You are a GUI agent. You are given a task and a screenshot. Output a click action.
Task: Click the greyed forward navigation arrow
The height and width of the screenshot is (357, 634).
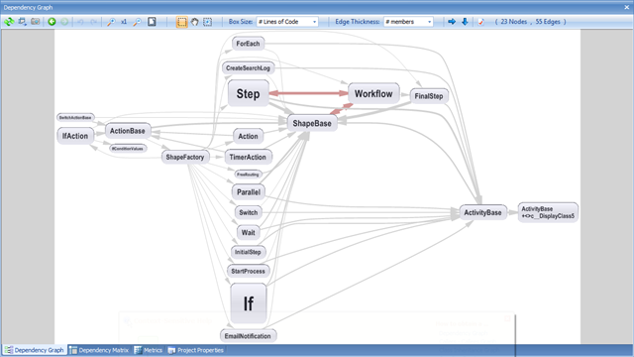(x=64, y=22)
